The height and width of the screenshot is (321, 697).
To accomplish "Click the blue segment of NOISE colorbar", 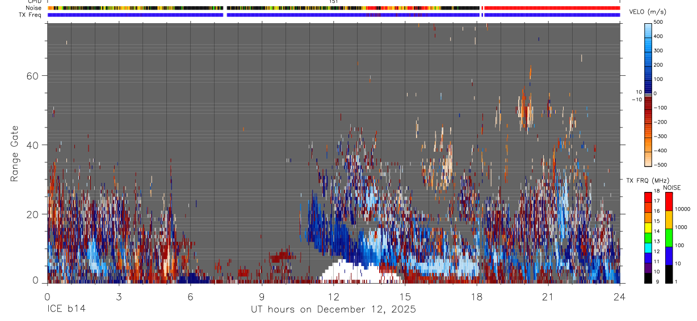I will point(669,256).
